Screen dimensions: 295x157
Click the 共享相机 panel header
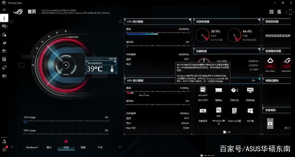(277, 110)
